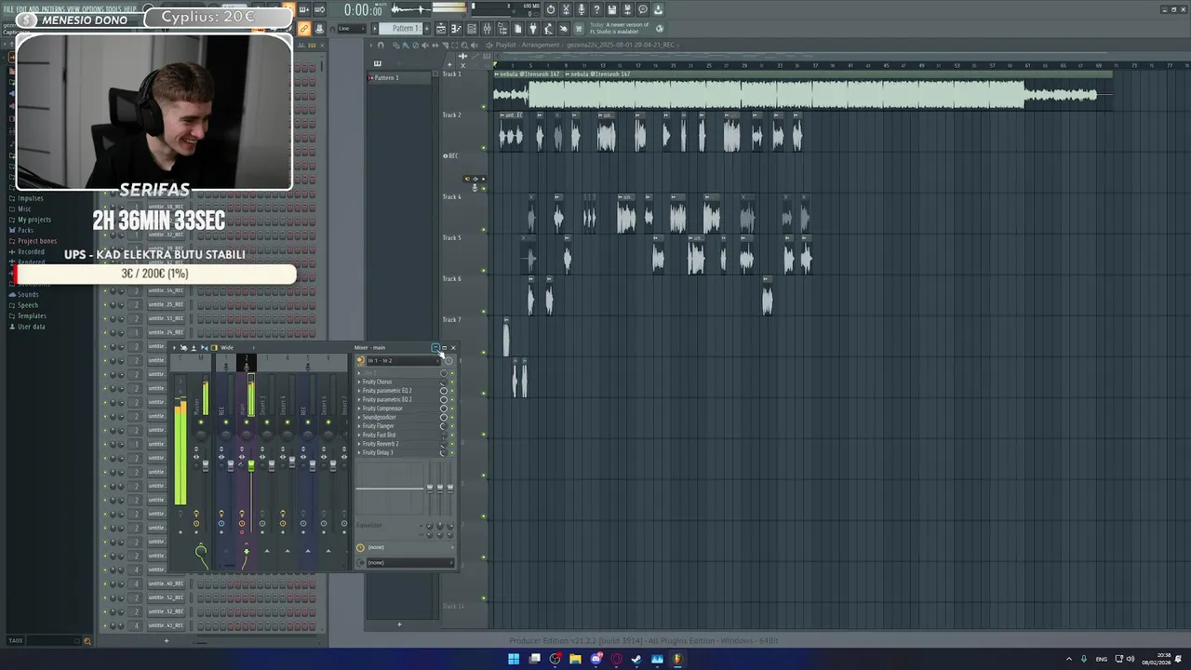The image size is (1191, 670).
Task: Click the download update icon in the toolbar
Action: tap(658, 10)
